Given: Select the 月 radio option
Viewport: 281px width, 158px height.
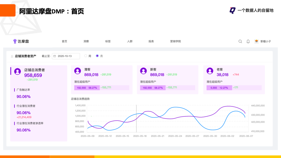Looking at the screenshot, I should coord(97,56).
